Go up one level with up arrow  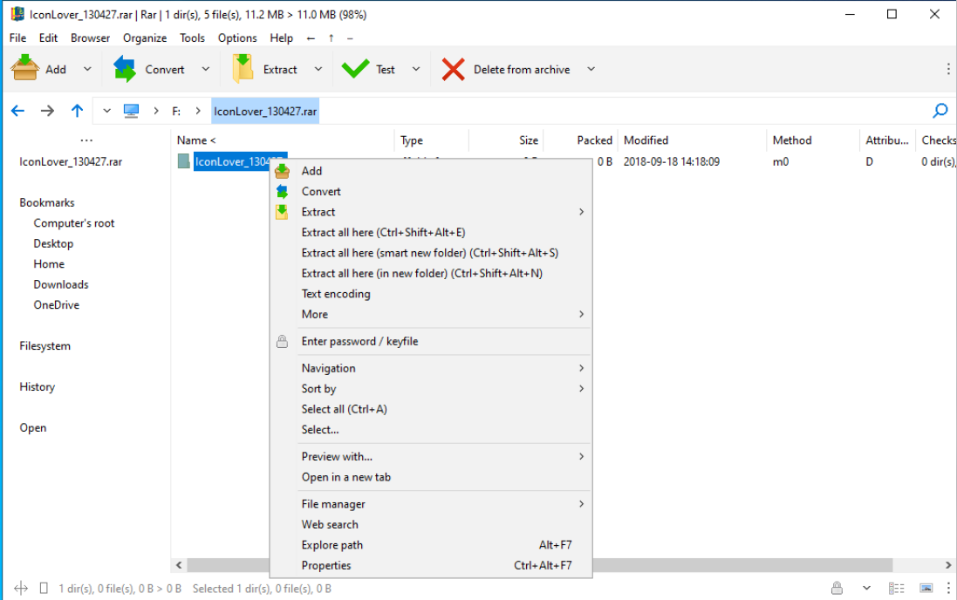click(78, 111)
